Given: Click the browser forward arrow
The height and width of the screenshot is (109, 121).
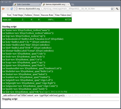Looking at the screenshot, I should (x=8, y=9).
